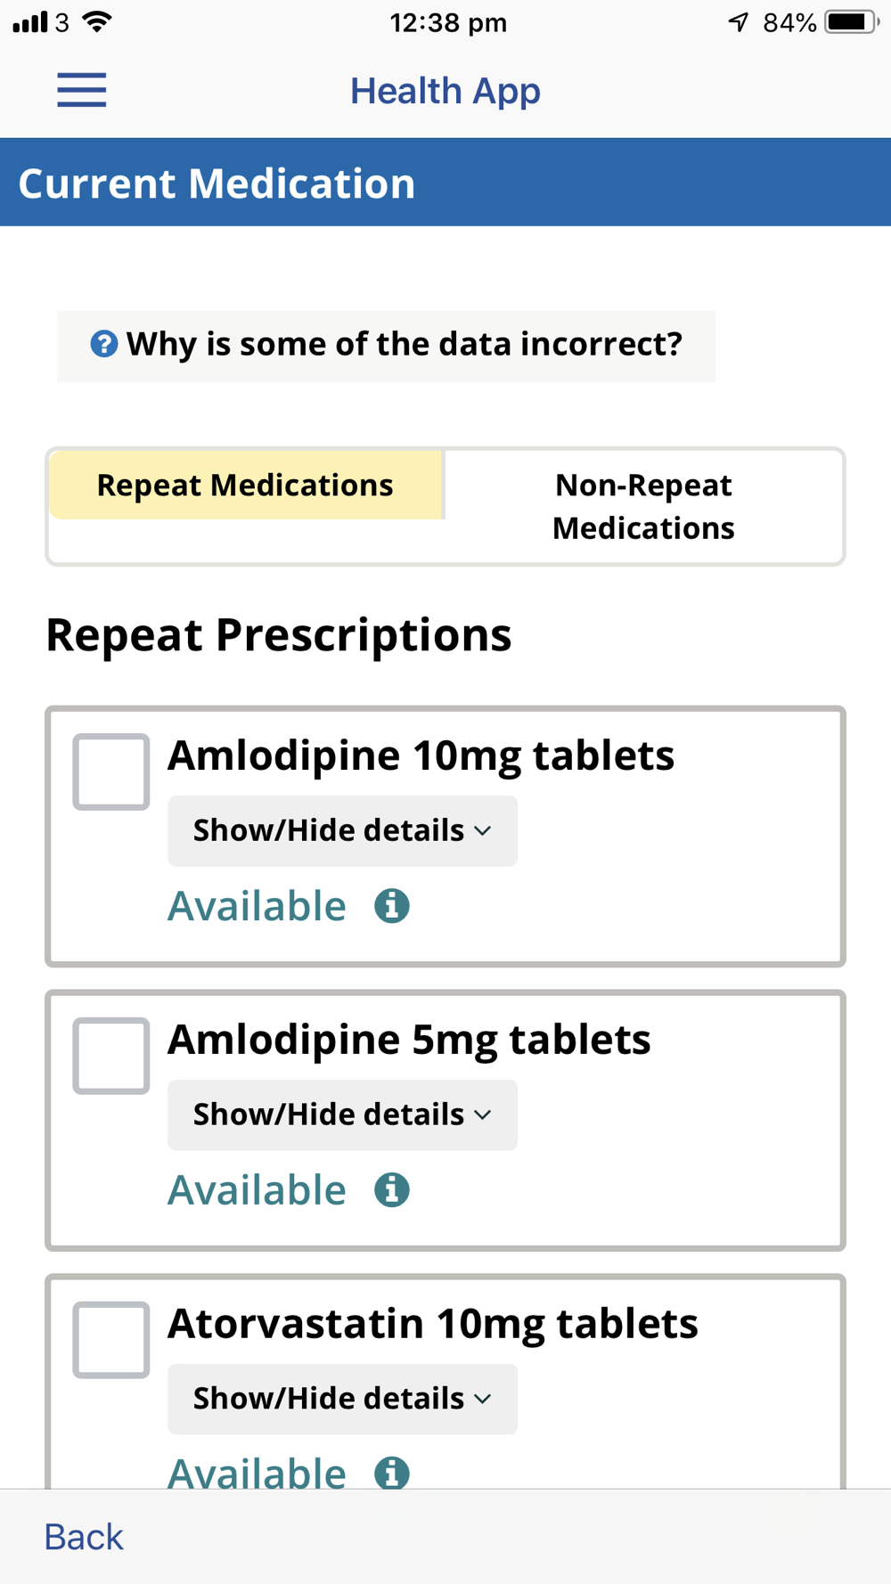The width and height of the screenshot is (891, 1584).
Task: Open the info icon for Amlodipine 10mg
Action: 392,906
